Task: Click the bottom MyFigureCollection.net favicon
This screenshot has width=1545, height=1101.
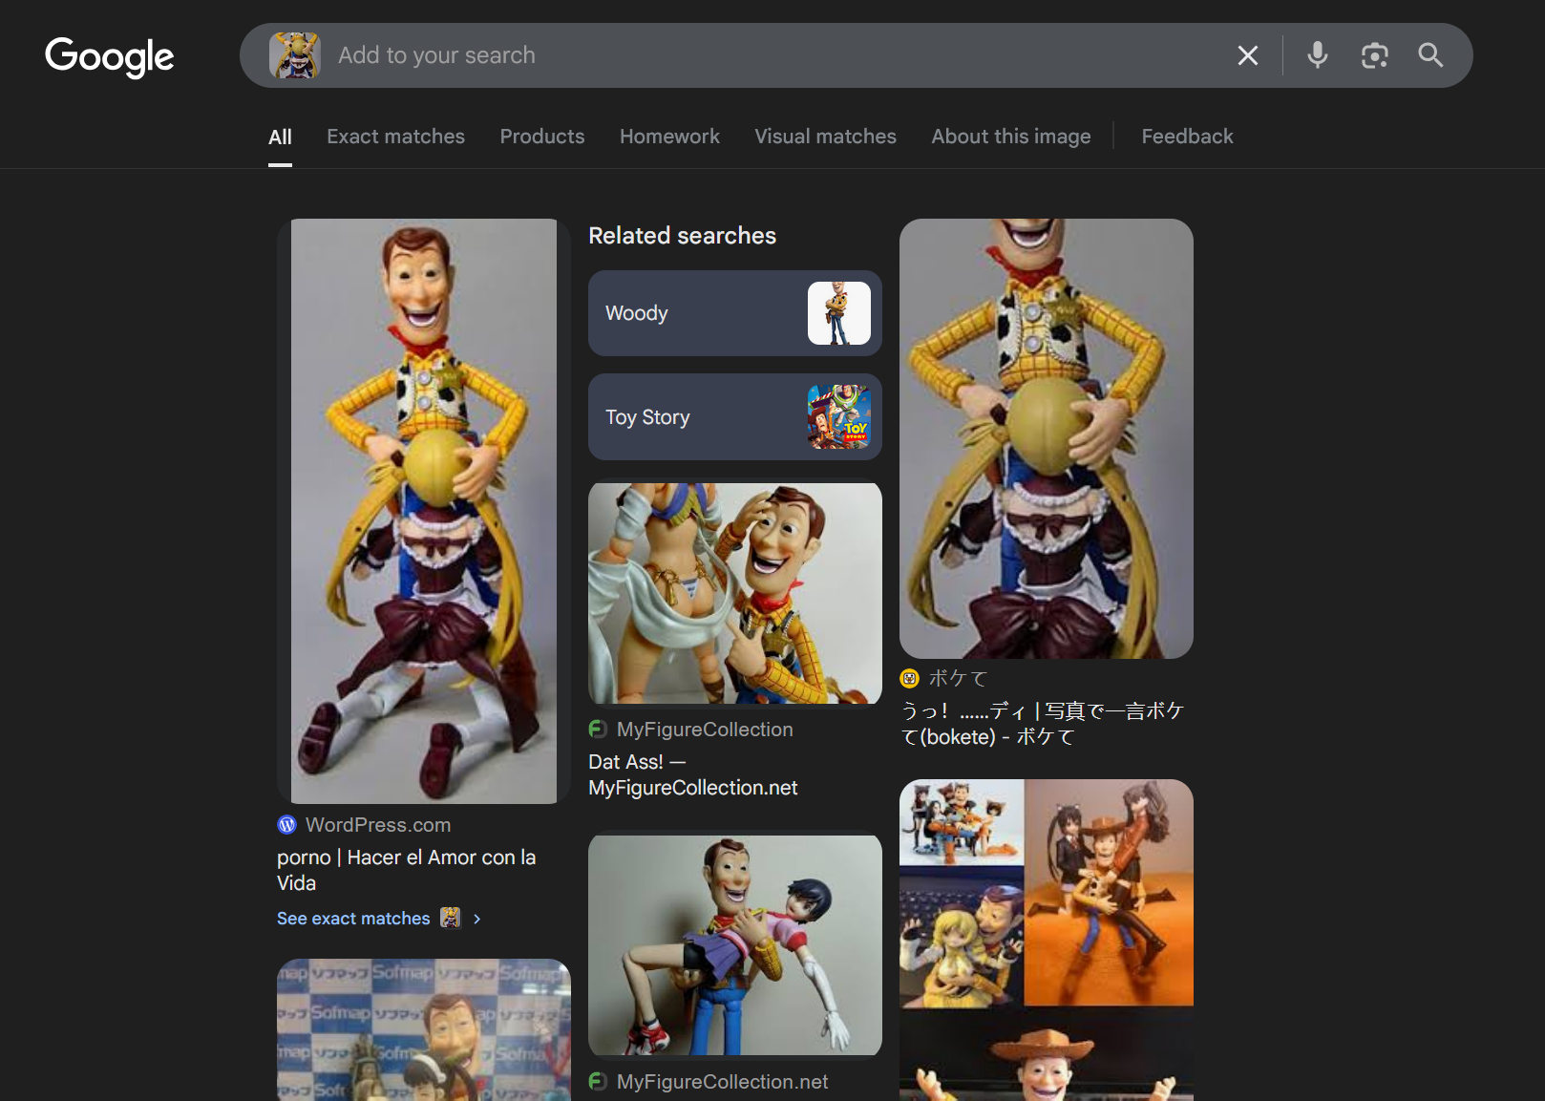Action: (598, 1082)
